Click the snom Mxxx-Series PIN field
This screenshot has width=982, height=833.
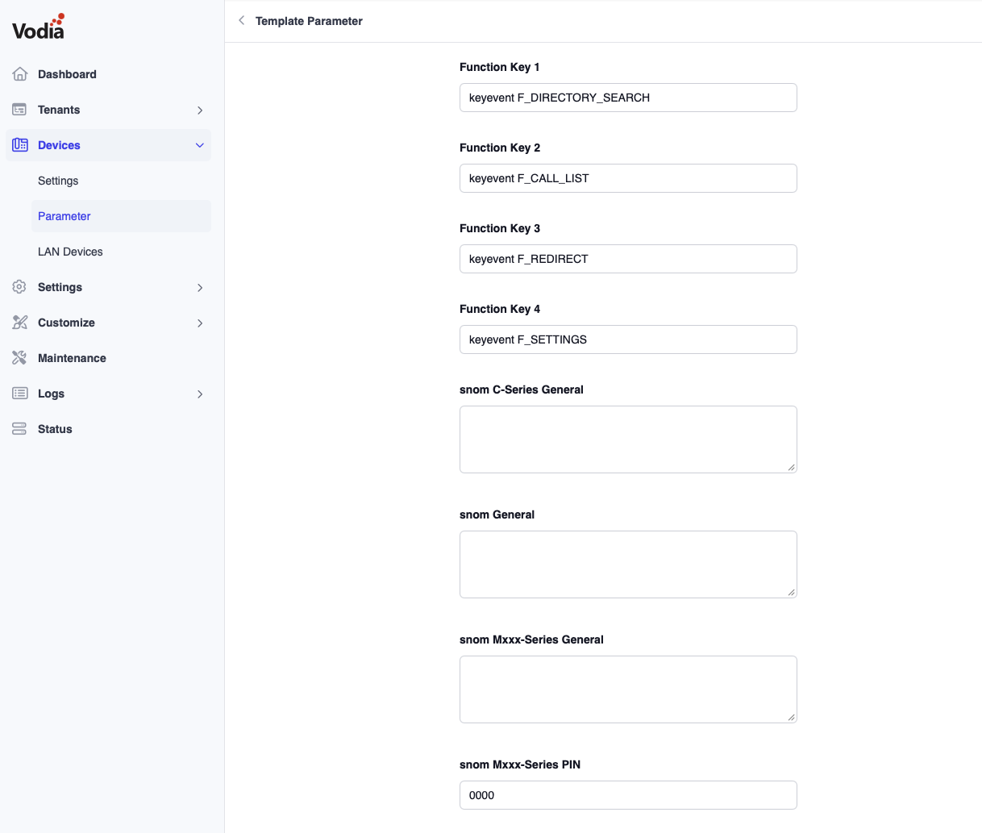click(x=628, y=795)
